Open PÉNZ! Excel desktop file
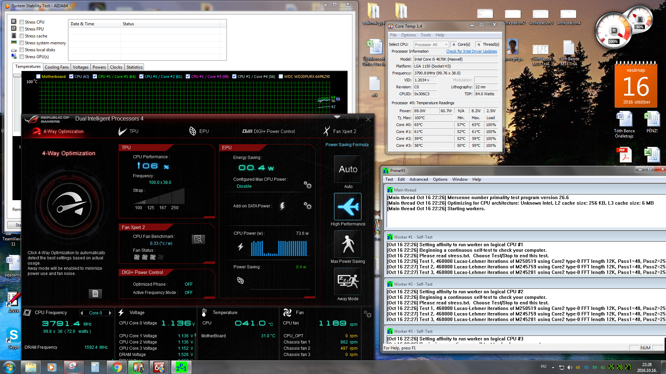Viewport: 666px width, 374px height. (652, 122)
